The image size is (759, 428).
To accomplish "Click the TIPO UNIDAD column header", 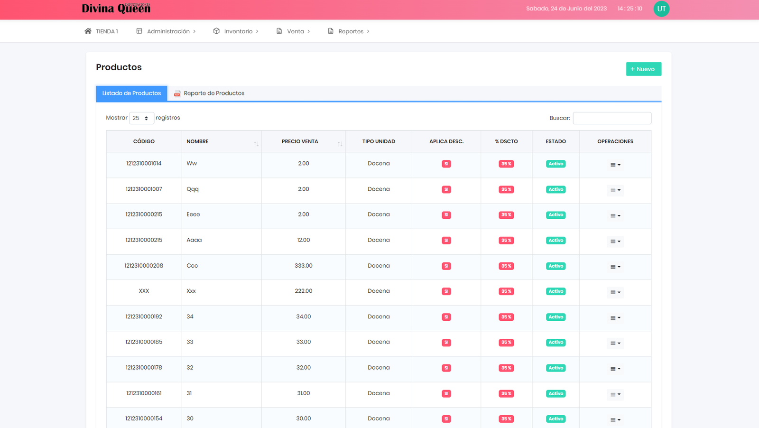I will point(379,141).
